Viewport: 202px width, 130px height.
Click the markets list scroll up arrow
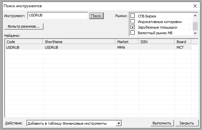click(x=195, y=16)
